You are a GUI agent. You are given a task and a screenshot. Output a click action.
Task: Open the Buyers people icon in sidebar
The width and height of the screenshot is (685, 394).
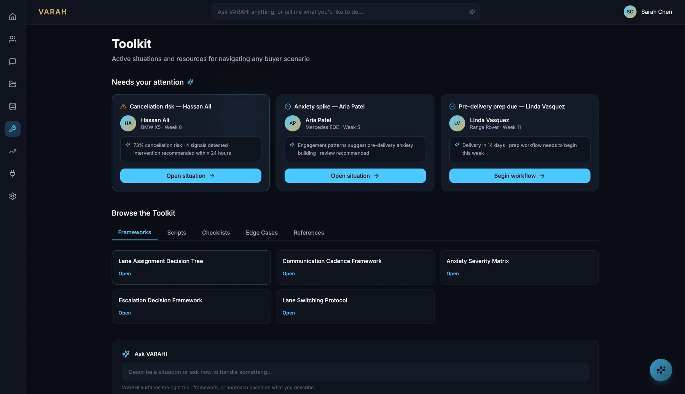pyautogui.click(x=13, y=39)
